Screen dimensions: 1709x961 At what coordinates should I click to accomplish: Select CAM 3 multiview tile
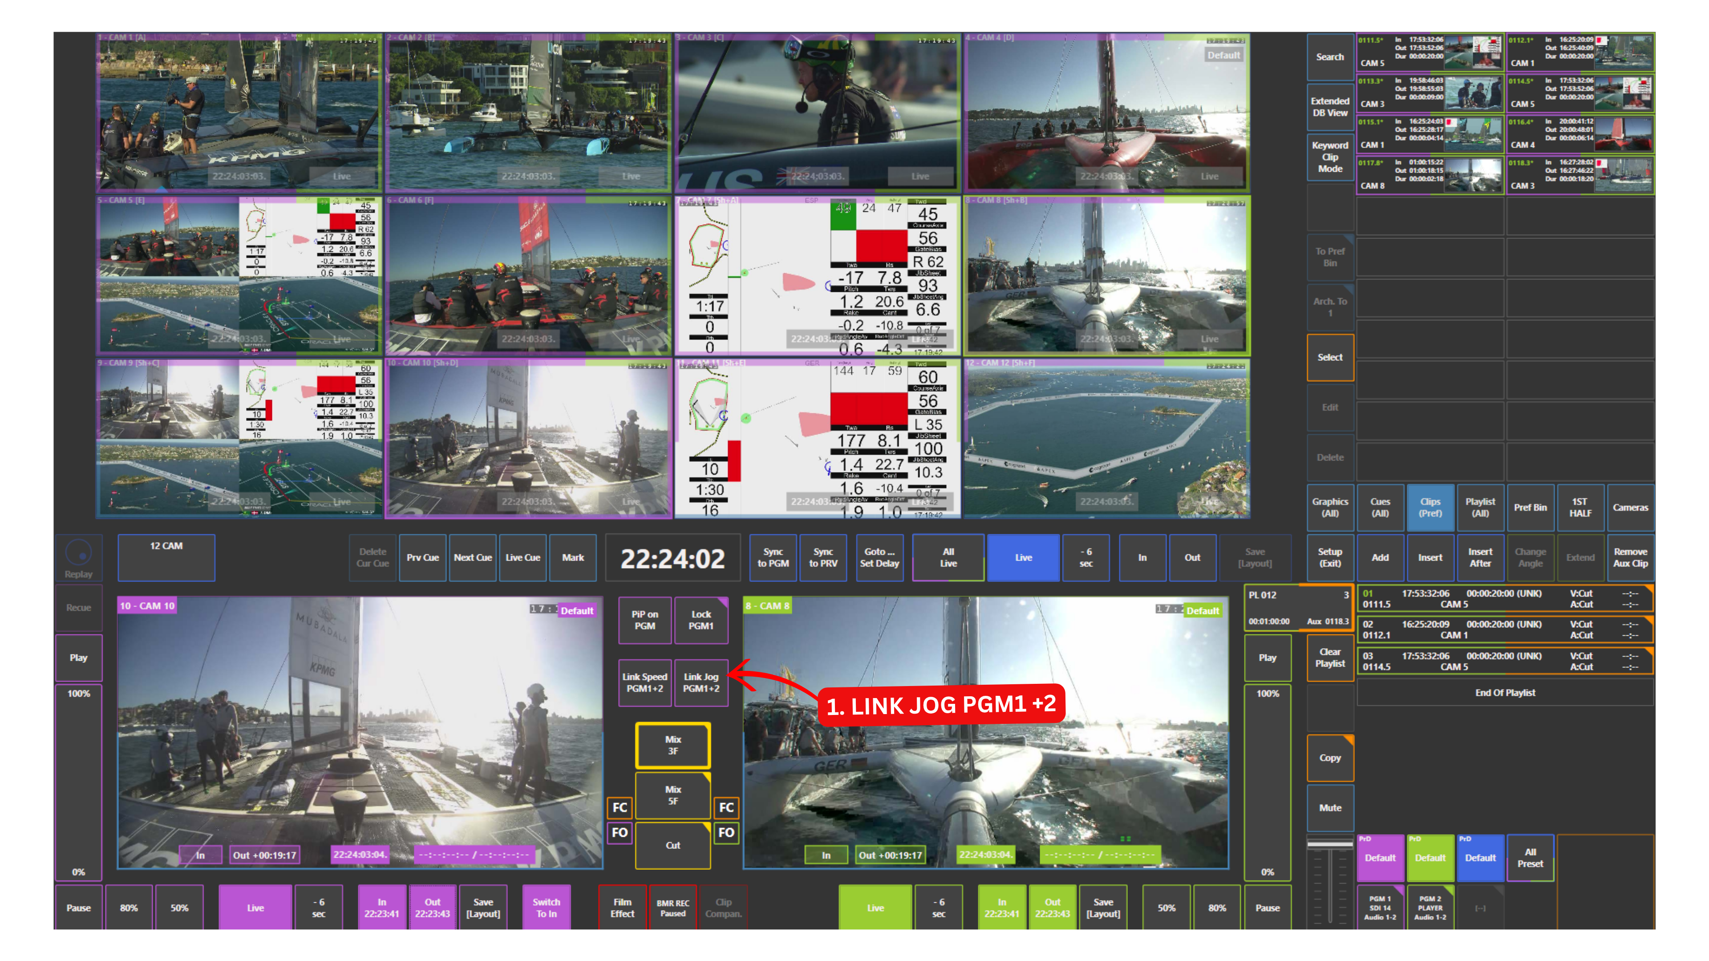click(817, 112)
